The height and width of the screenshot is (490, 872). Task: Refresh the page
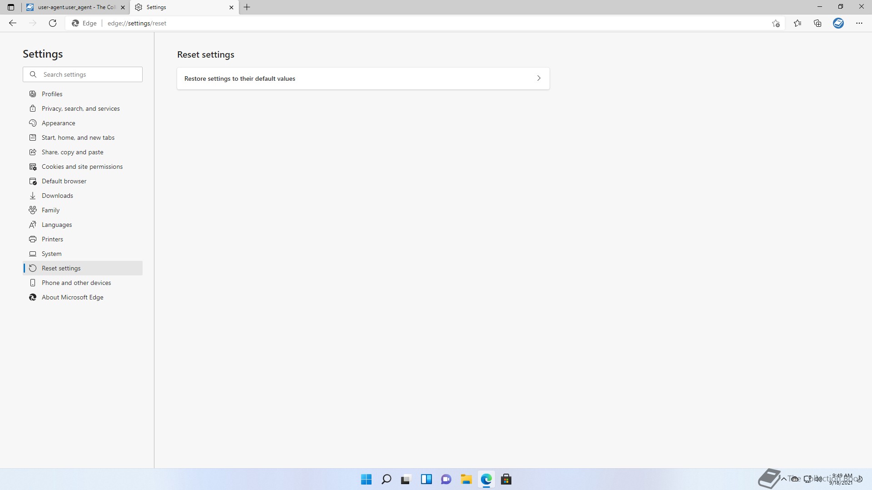(53, 23)
